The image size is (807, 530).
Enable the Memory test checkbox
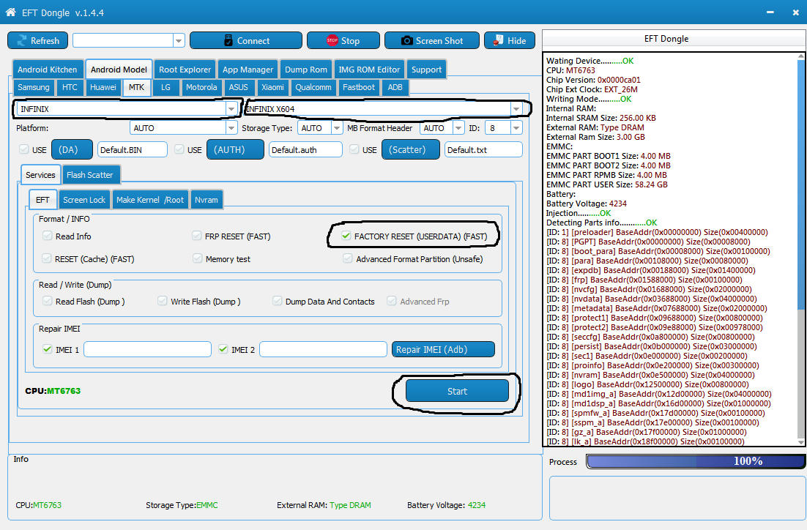198,258
